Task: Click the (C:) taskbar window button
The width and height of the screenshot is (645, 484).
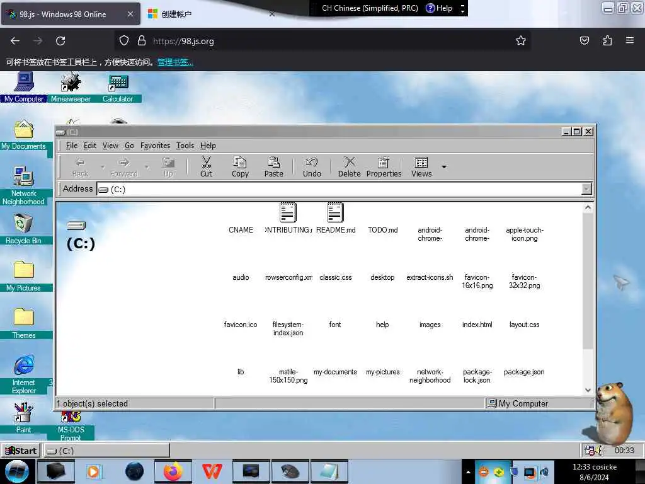Action: (x=106, y=450)
